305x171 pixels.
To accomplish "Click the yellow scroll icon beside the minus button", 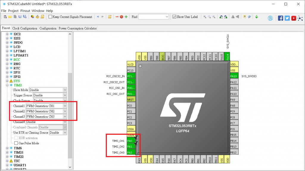I will (110, 17).
